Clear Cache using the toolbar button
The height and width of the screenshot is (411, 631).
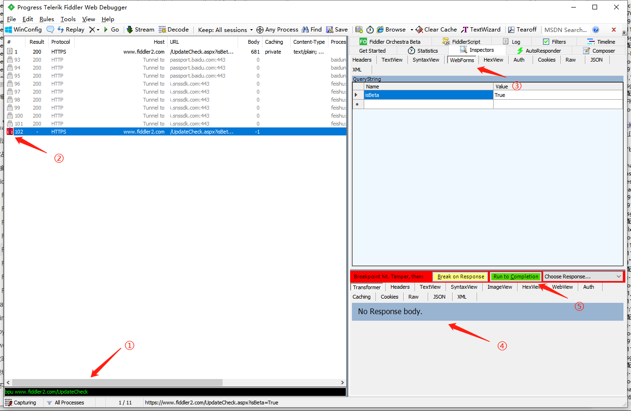pos(436,29)
